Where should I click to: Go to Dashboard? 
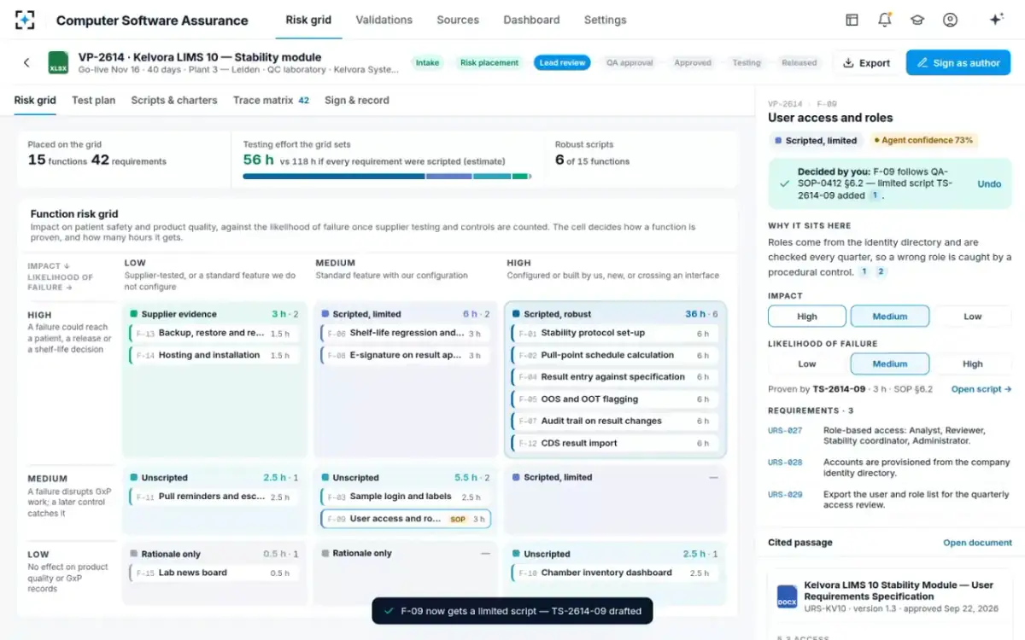click(531, 20)
